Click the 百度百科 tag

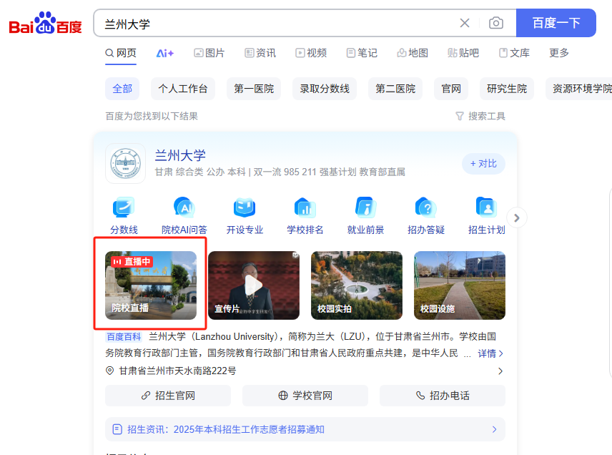point(124,337)
